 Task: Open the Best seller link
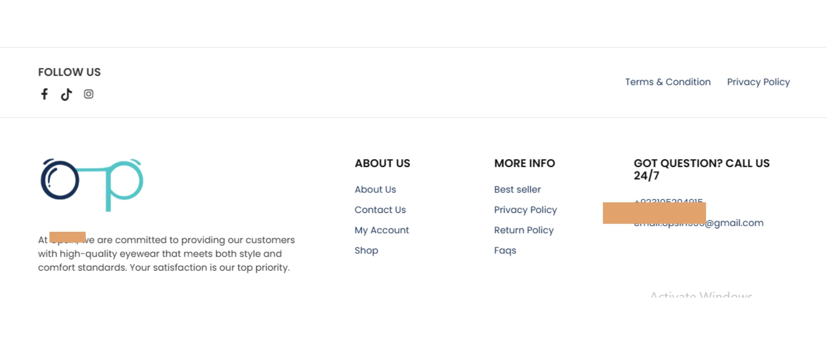[x=517, y=190]
